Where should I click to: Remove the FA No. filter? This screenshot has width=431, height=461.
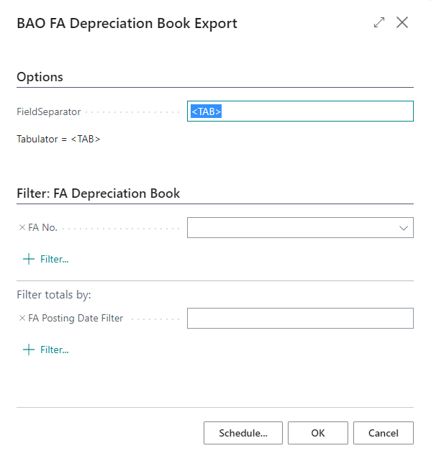tap(22, 227)
